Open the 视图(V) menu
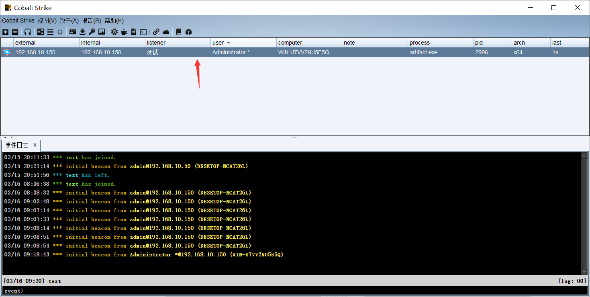590x297 pixels. (47, 20)
